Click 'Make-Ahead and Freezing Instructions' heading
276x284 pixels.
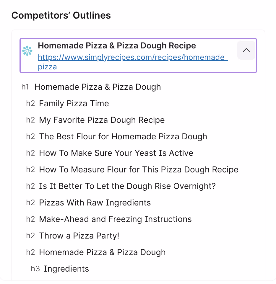(115, 219)
